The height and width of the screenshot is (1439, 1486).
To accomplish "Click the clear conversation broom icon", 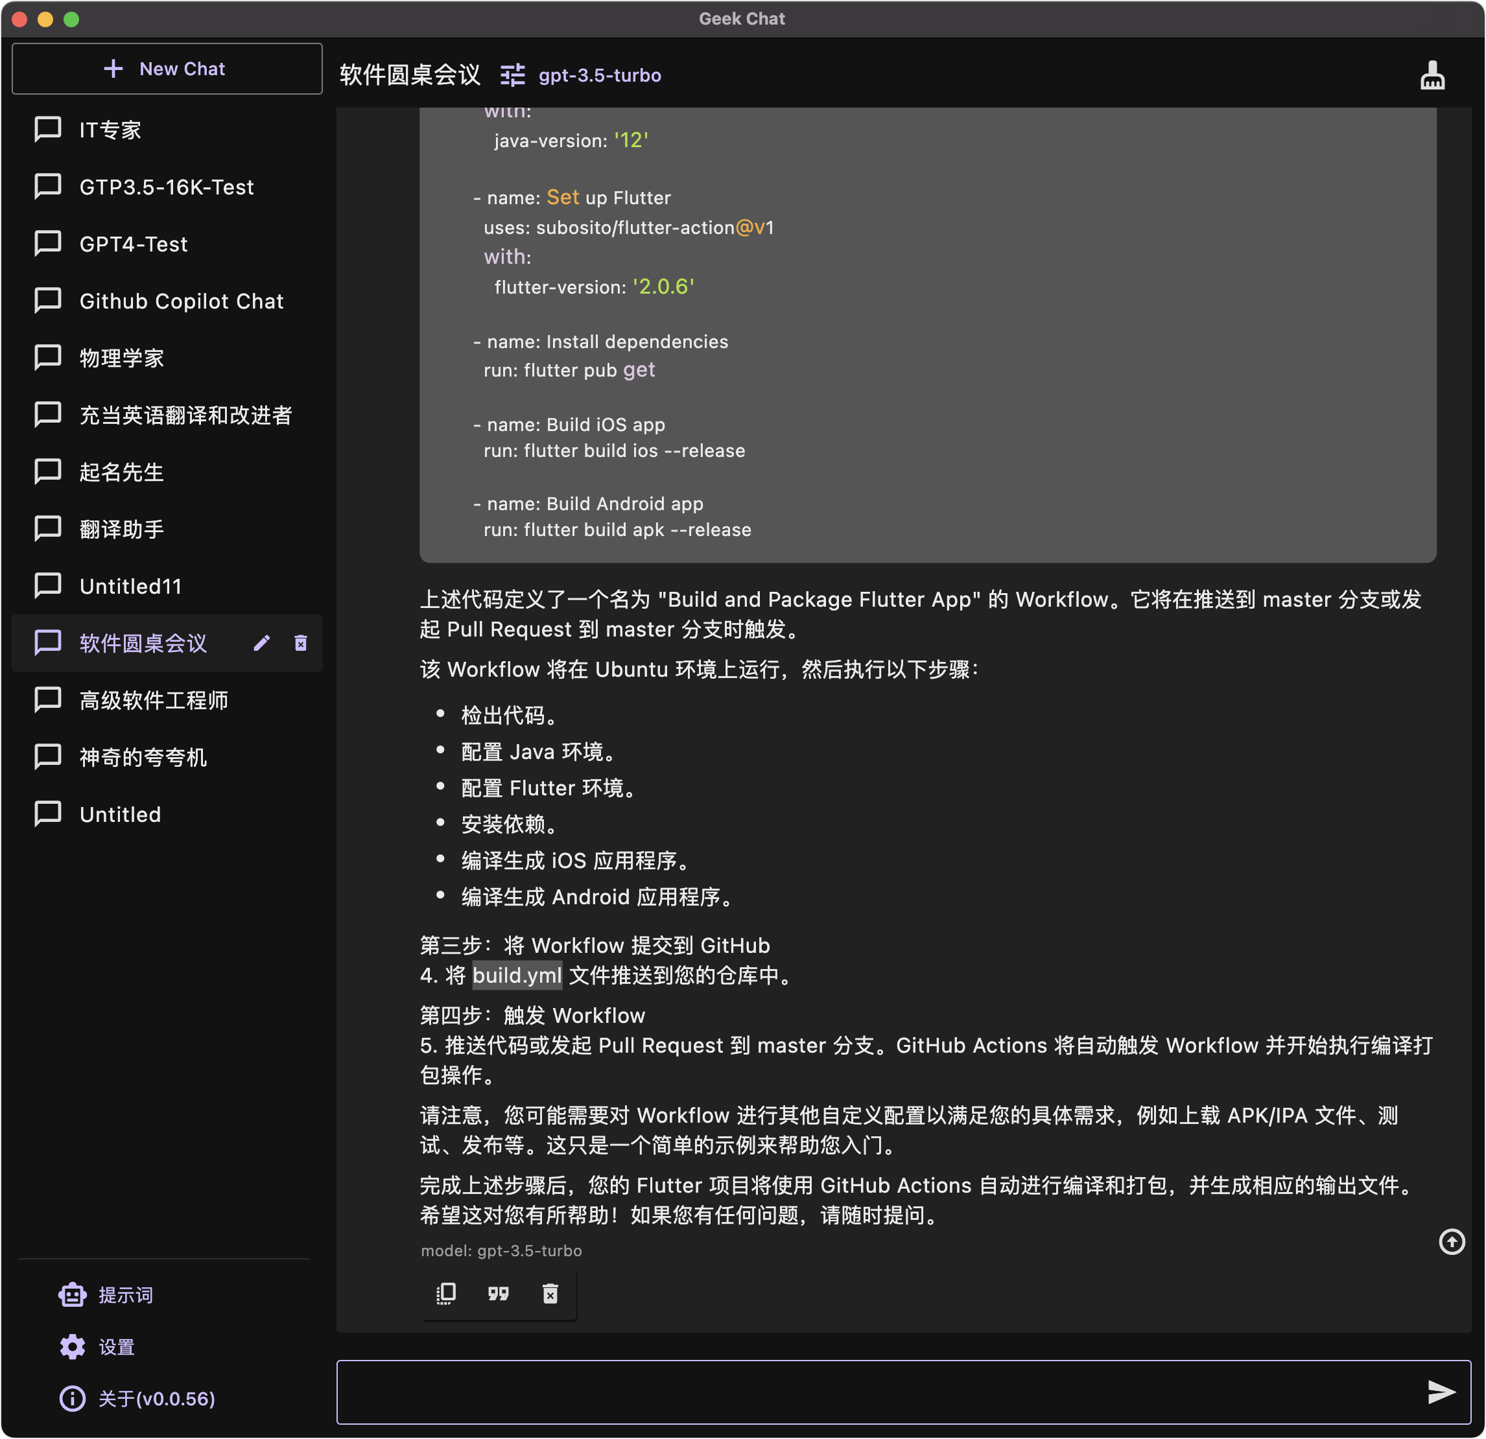I will click(1432, 75).
